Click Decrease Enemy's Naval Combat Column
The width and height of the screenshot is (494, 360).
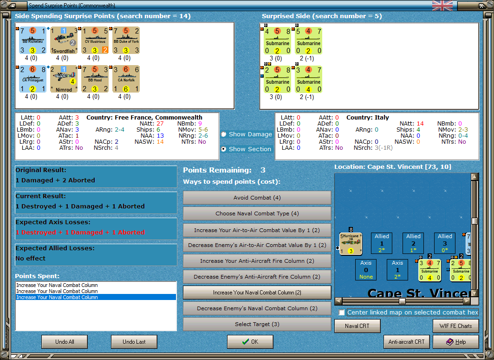pyautogui.click(x=257, y=308)
